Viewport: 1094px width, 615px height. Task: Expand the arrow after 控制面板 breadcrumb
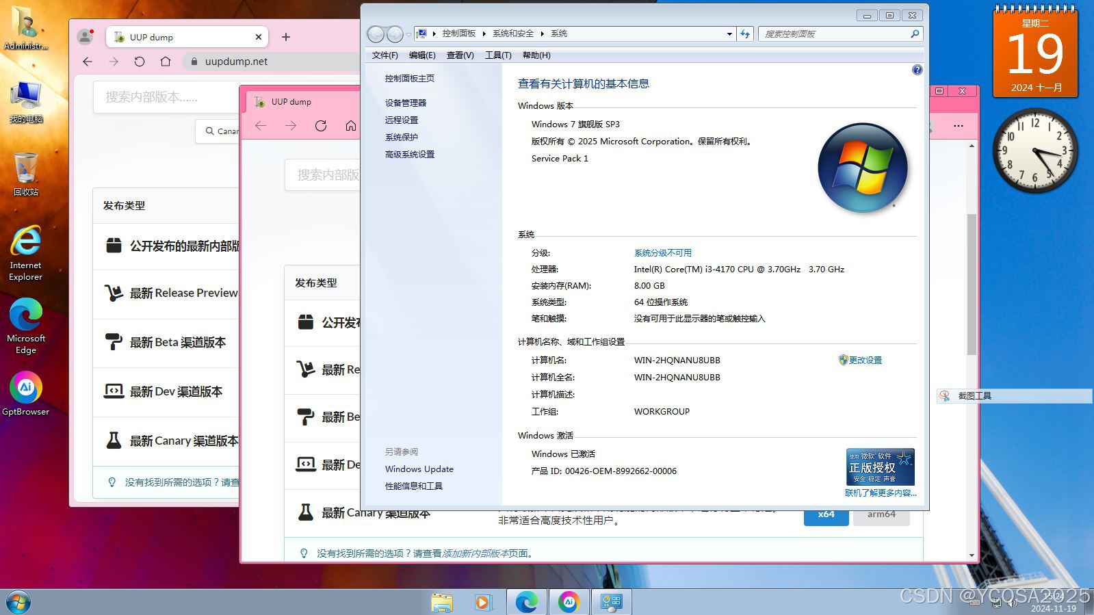pyautogui.click(x=484, y=34)
